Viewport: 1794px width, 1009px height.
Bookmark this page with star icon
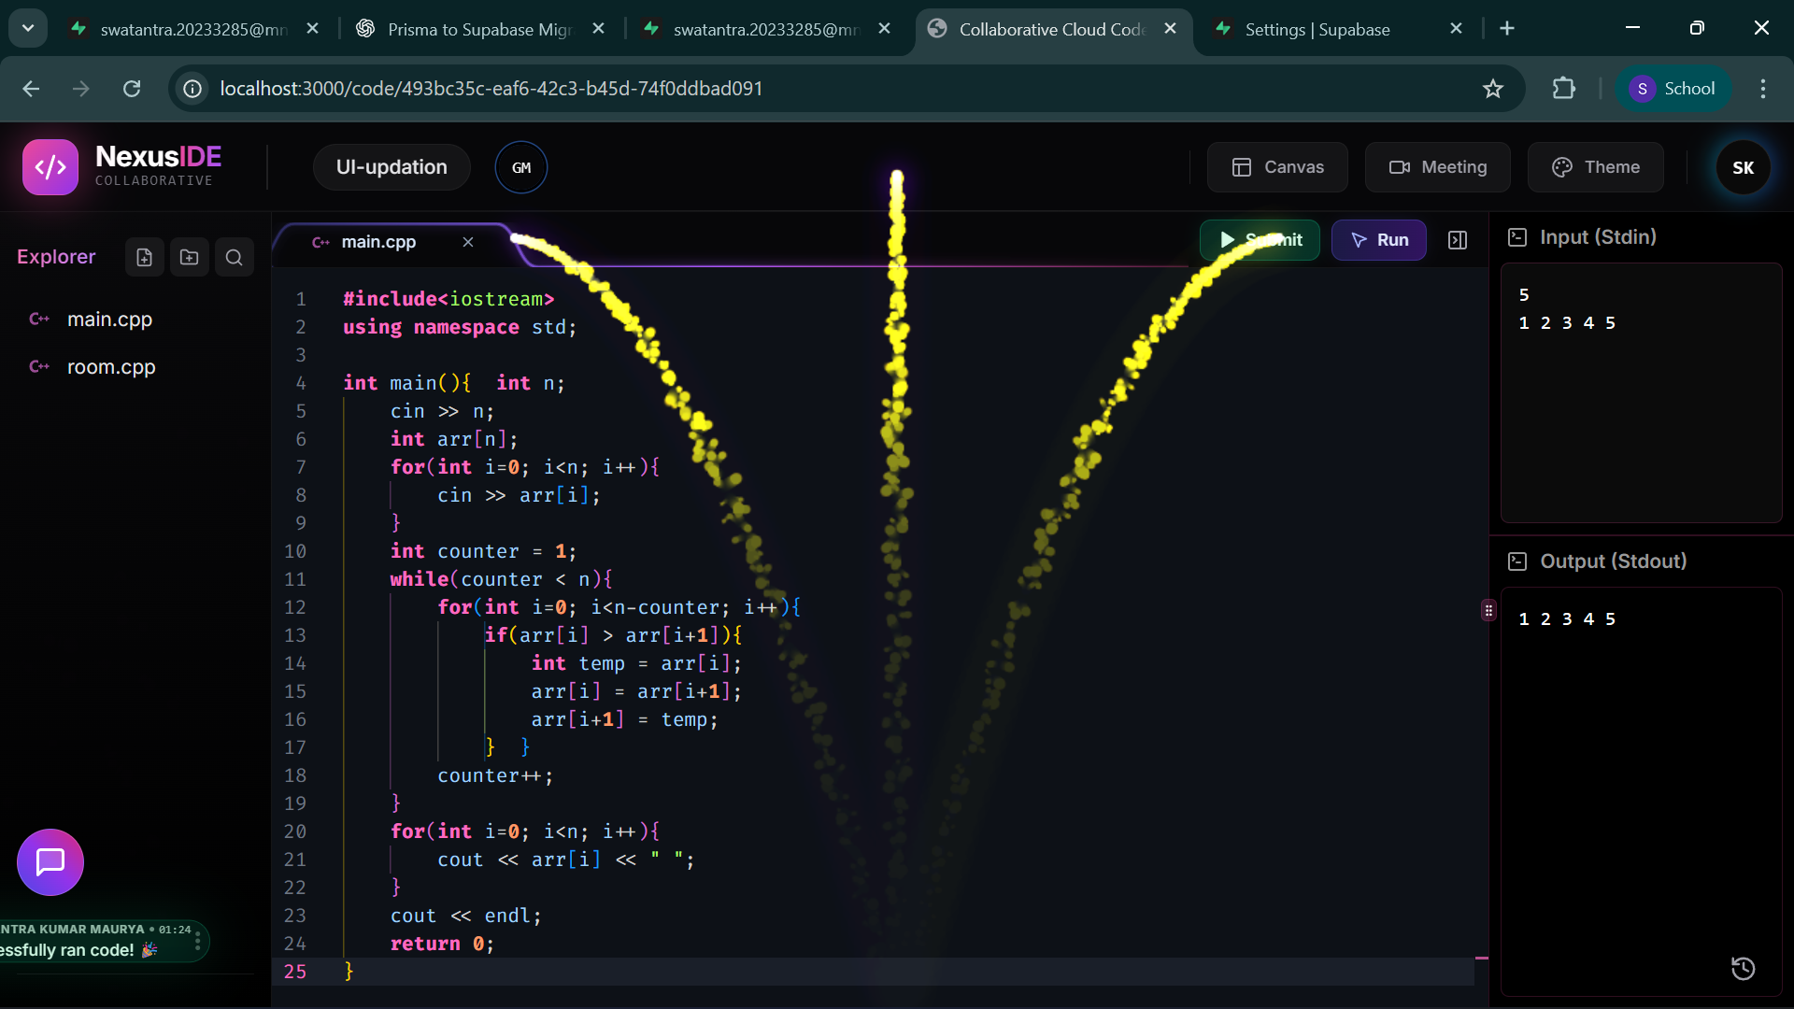click(x=1492, y=89)
